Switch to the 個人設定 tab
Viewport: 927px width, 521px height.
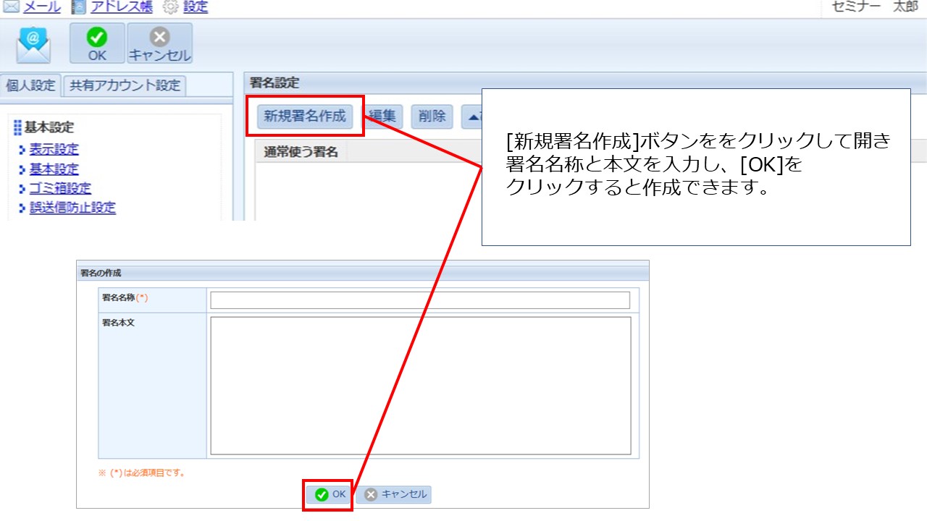pyautogui.click(x=30, y=85)
